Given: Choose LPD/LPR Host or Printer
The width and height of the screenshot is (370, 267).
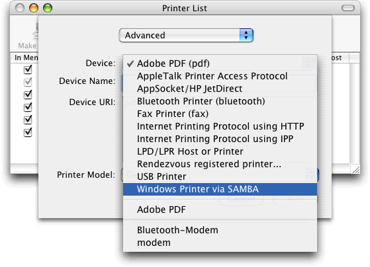Looking at the screenshot, I should (x=220, y=151).
